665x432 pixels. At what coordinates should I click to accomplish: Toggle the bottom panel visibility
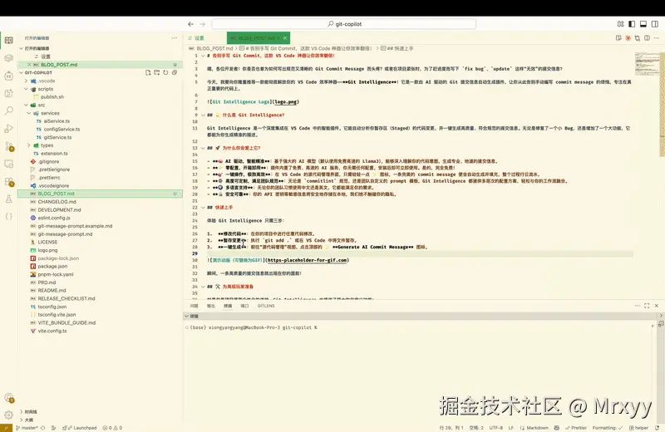tap(643, 24)
